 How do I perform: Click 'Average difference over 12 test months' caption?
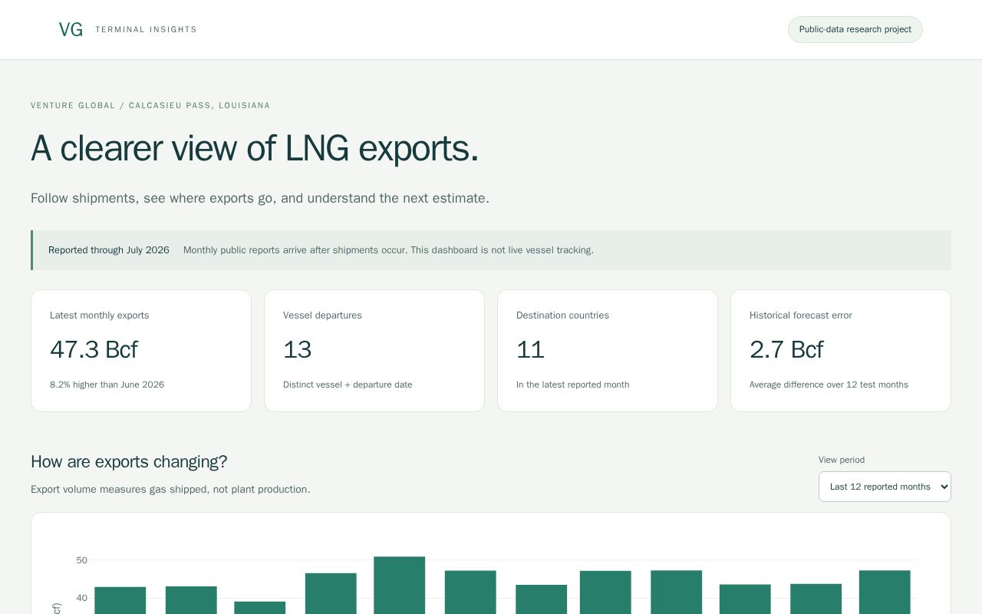click(x=829, y=385)
